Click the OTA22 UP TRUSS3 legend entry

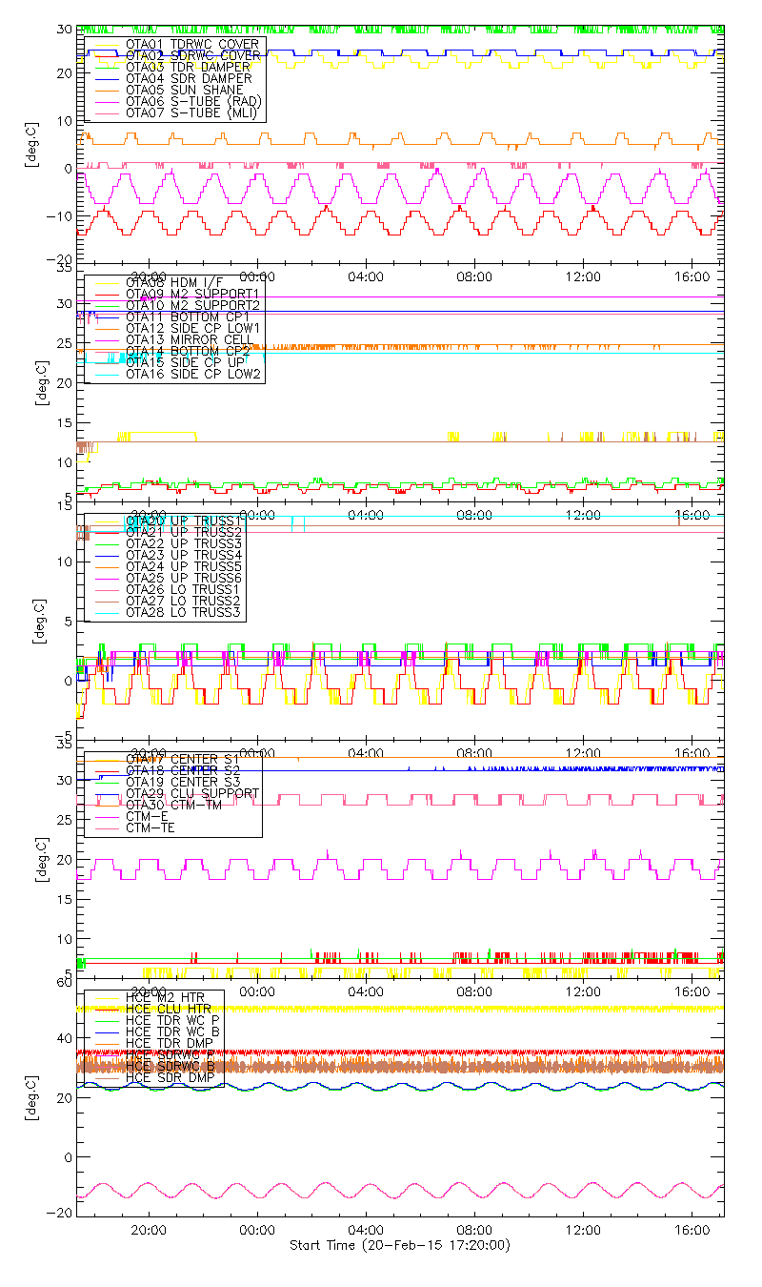(x=184, y=543)
